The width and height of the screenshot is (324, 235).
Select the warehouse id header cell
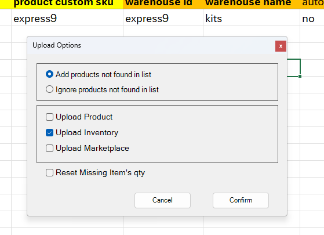(163, 4)
